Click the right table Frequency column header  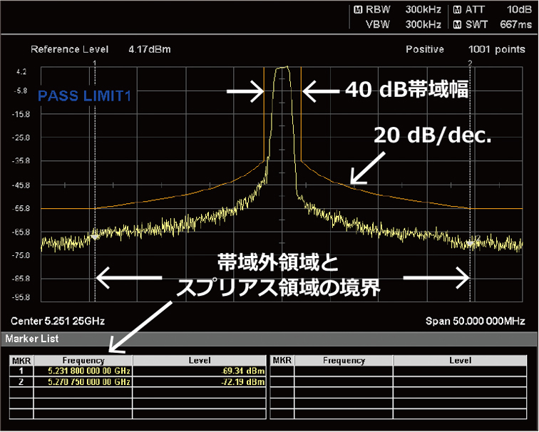coord(344,361)
